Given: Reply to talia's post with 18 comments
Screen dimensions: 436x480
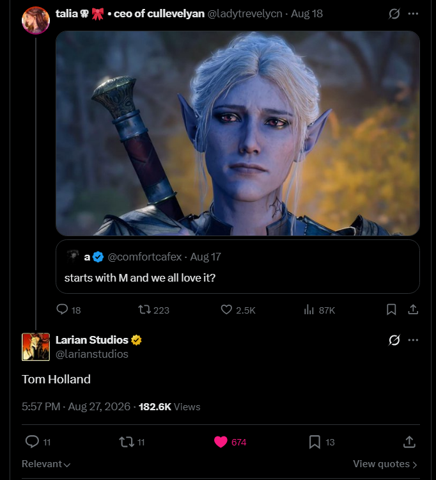Looking at the screenshot, I should click(x=68, y=310).
